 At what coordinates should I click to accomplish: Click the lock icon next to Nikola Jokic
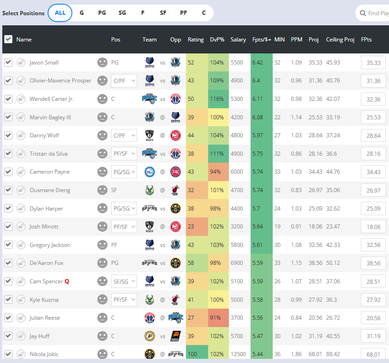(x=21, y=354)
